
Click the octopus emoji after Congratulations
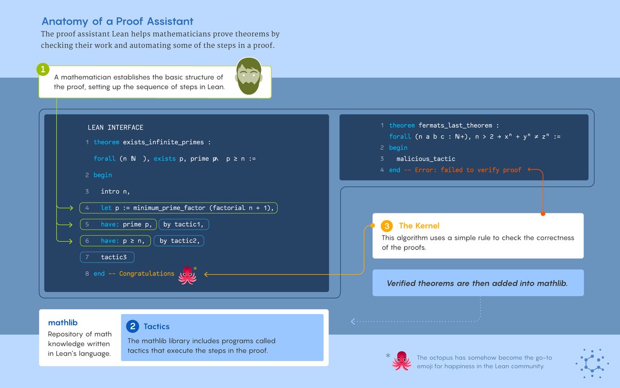coord(187,275)
